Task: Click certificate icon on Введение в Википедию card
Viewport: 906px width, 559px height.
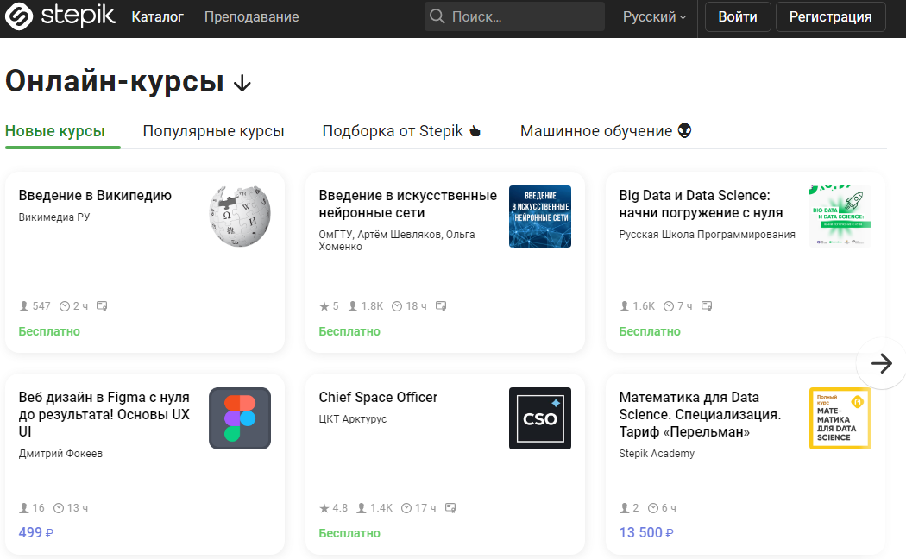Action: click(103, 306)
